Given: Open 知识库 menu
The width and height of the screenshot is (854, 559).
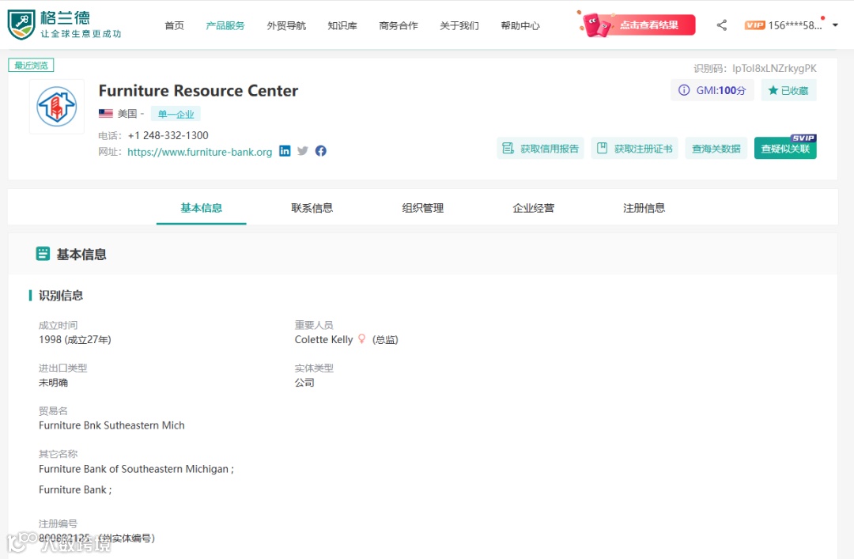Looking at the screenshot, I should (342, 25).
